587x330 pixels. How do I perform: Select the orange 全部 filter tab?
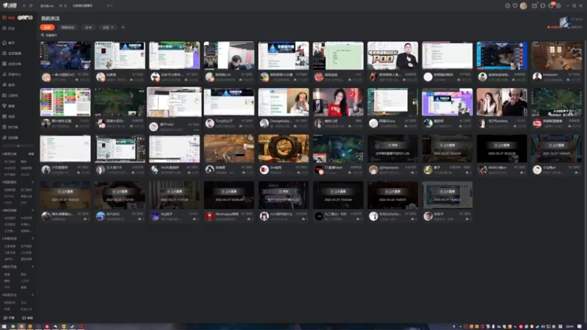click(47, 27)
